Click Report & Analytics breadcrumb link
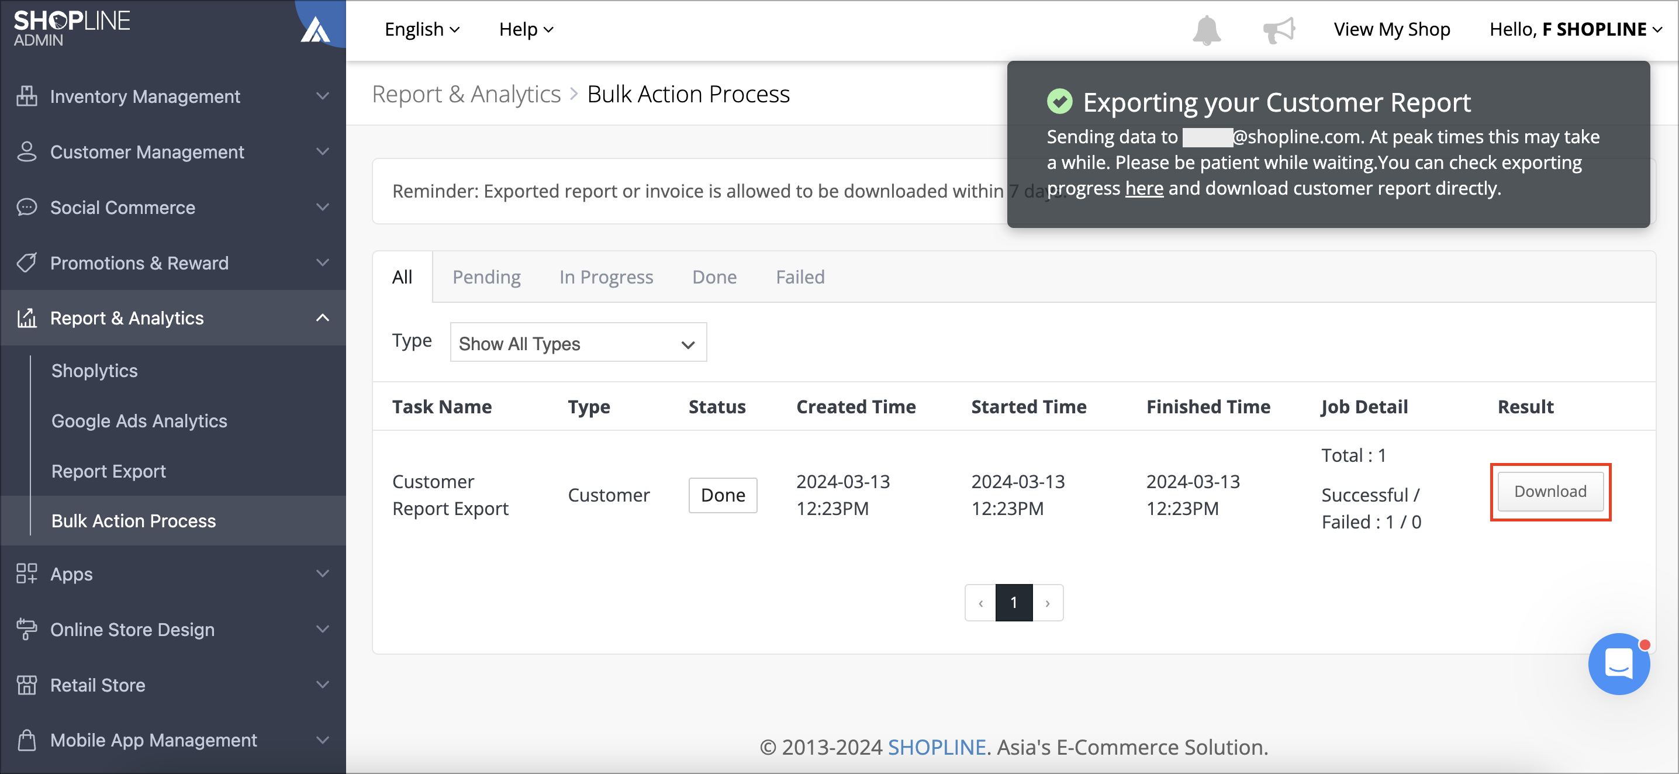This screenshot has width=1679, height=774. click(466, 94)
